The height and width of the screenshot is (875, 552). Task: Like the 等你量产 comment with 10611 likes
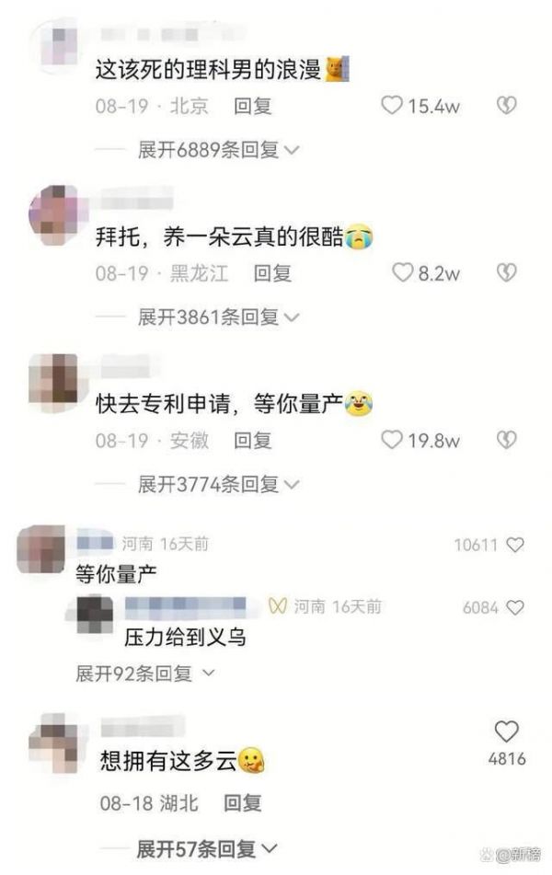pos(514,545)
